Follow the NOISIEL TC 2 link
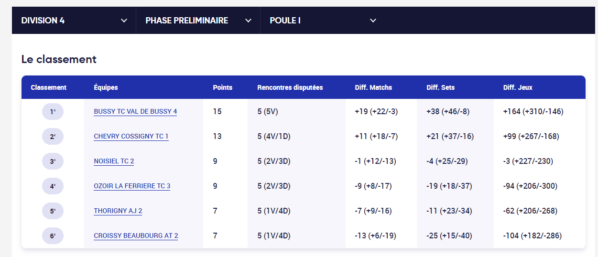Viewport: 598px width, 257px height. 114,161
